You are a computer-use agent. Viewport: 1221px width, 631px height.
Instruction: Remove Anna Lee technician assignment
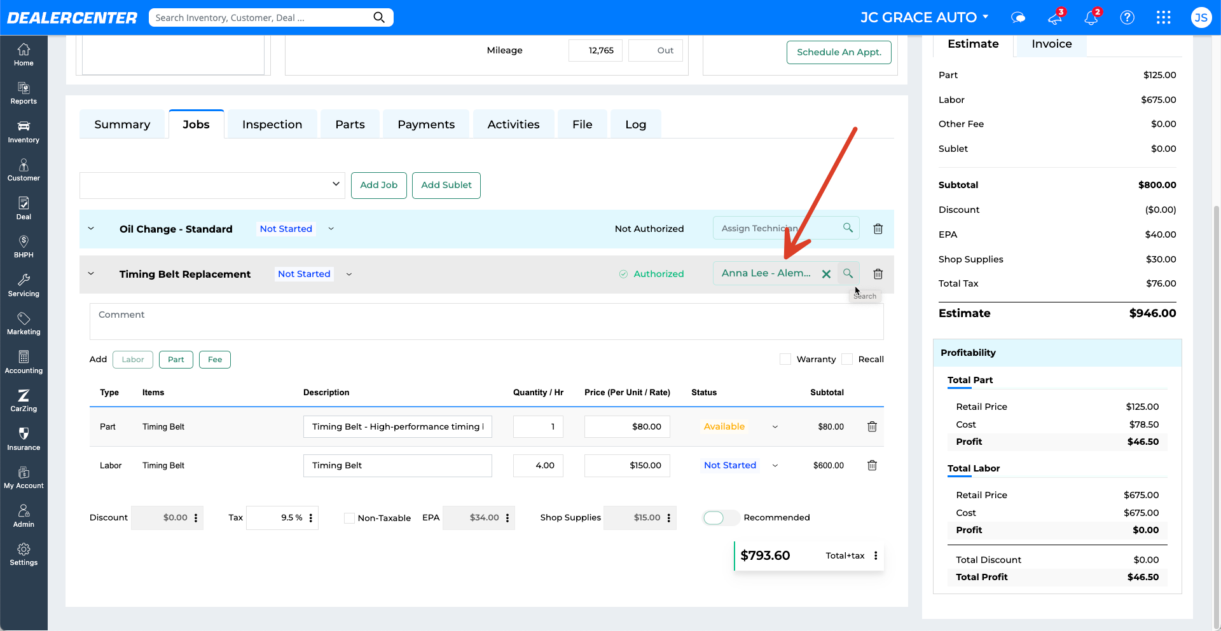826,274
